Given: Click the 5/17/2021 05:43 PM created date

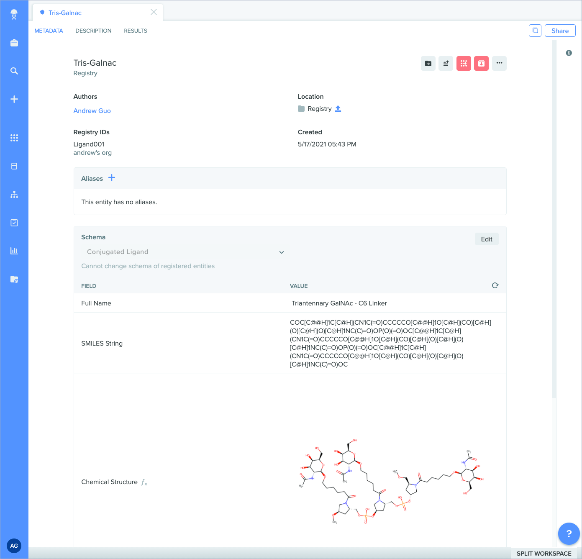Looking at the screenshot, I should click(x=327, y=144).
